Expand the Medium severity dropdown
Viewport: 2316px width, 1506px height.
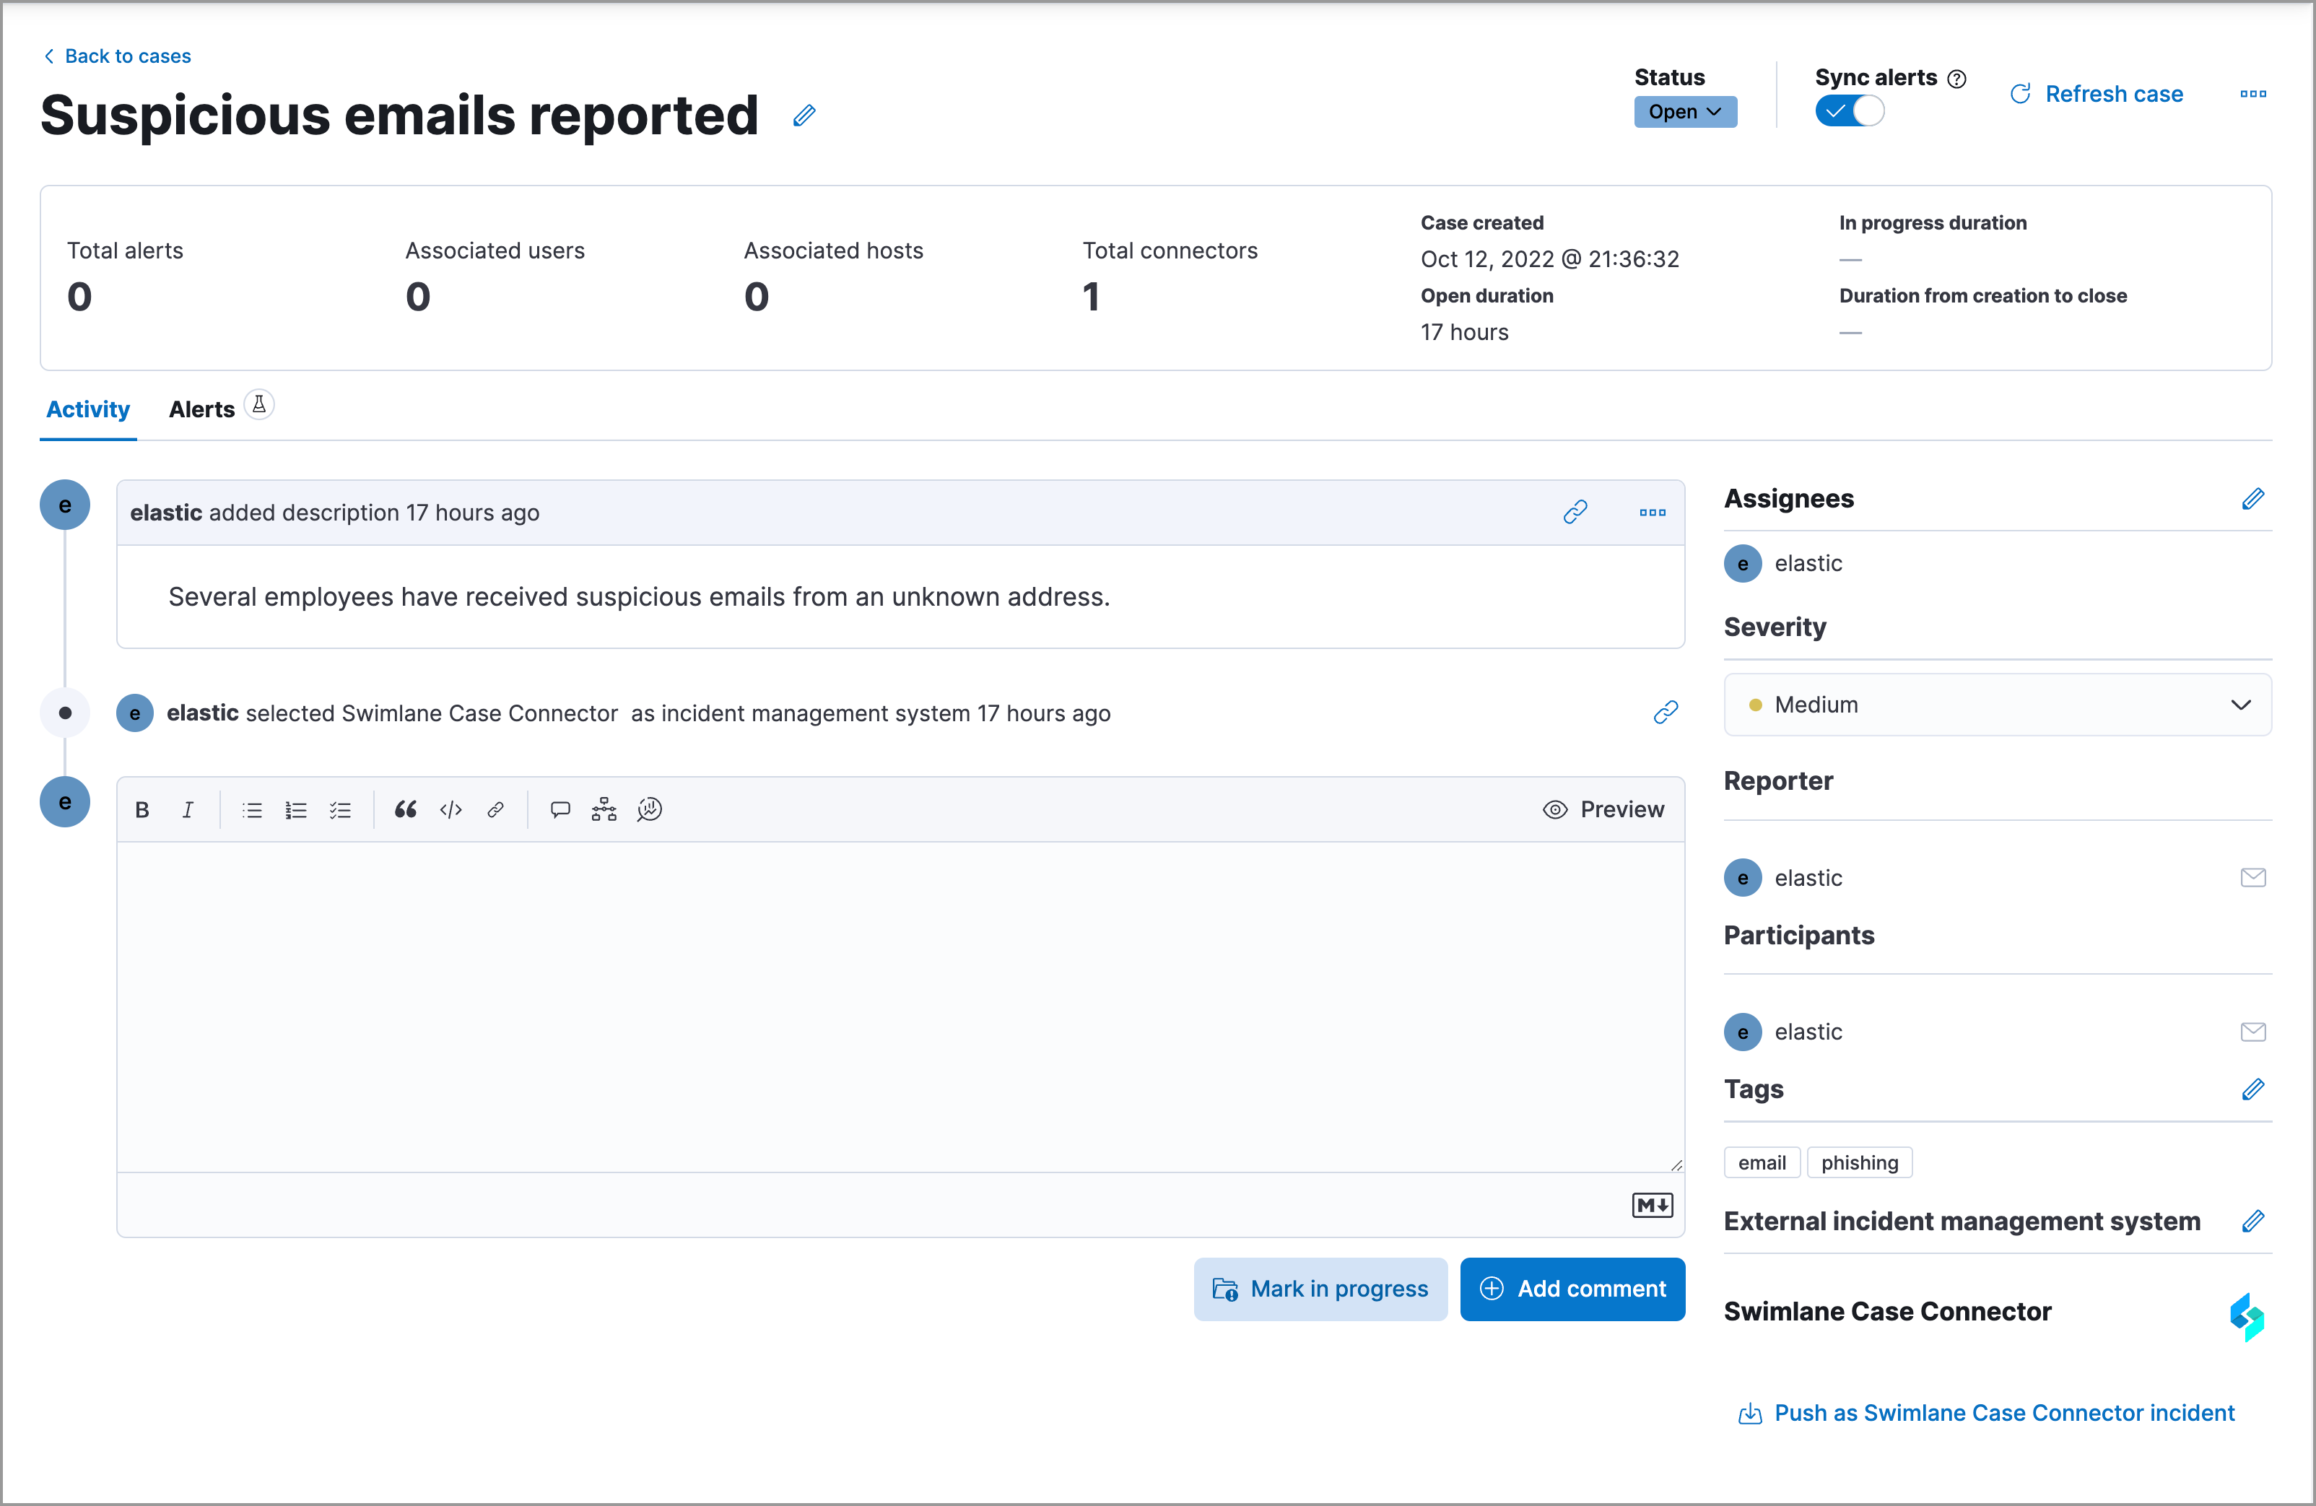tap(1997, 705)
